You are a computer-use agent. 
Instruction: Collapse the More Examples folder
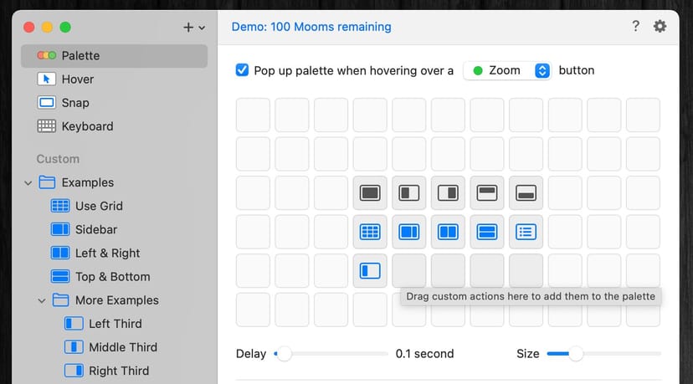(42, 300)
